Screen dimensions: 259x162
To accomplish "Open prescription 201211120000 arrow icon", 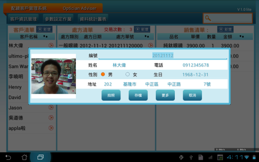I will [x=151, y=45].
